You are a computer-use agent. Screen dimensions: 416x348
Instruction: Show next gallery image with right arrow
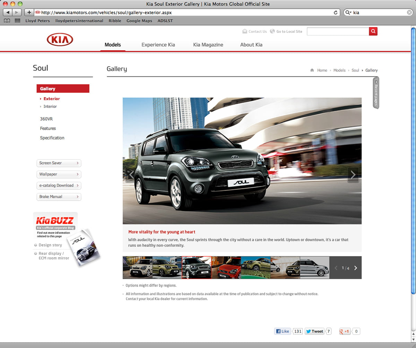click(353, 175)
